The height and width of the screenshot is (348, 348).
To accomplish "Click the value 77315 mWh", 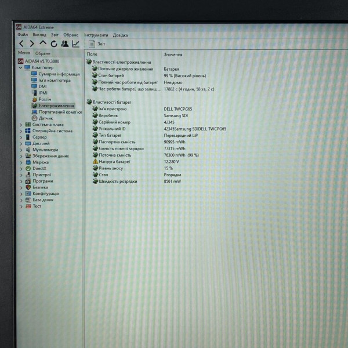I will point(175,148).
